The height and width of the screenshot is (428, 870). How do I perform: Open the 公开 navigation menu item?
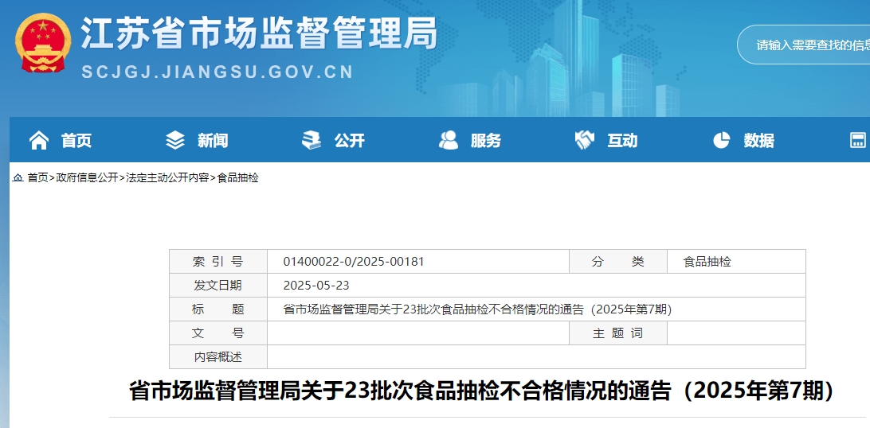(x=350, y=141)
